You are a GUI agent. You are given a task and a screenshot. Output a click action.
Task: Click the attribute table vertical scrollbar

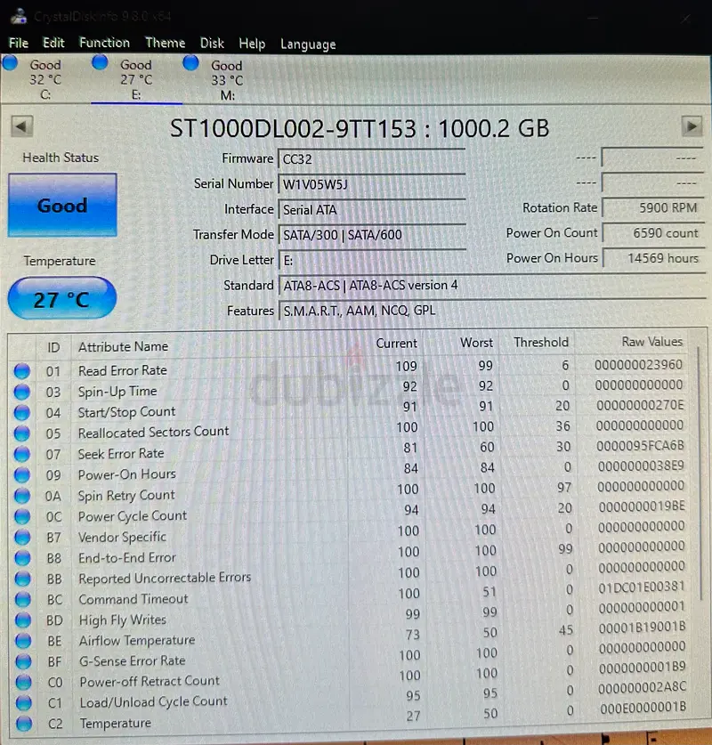(700, 473)
